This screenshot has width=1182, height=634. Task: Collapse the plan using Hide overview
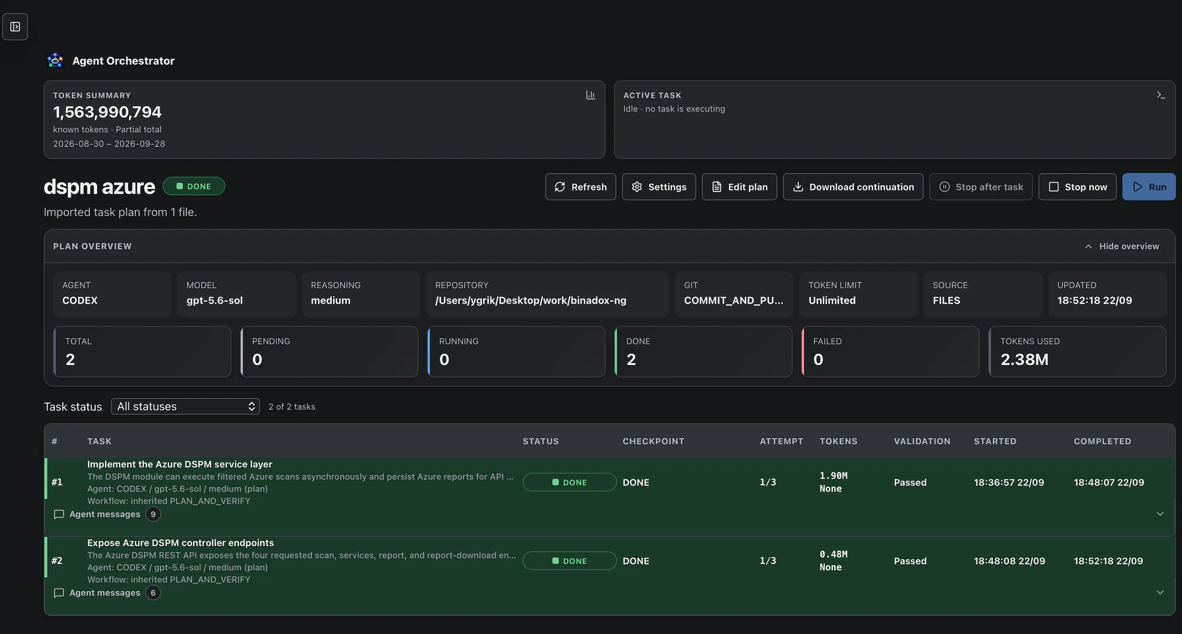[x=1122, y=246]
